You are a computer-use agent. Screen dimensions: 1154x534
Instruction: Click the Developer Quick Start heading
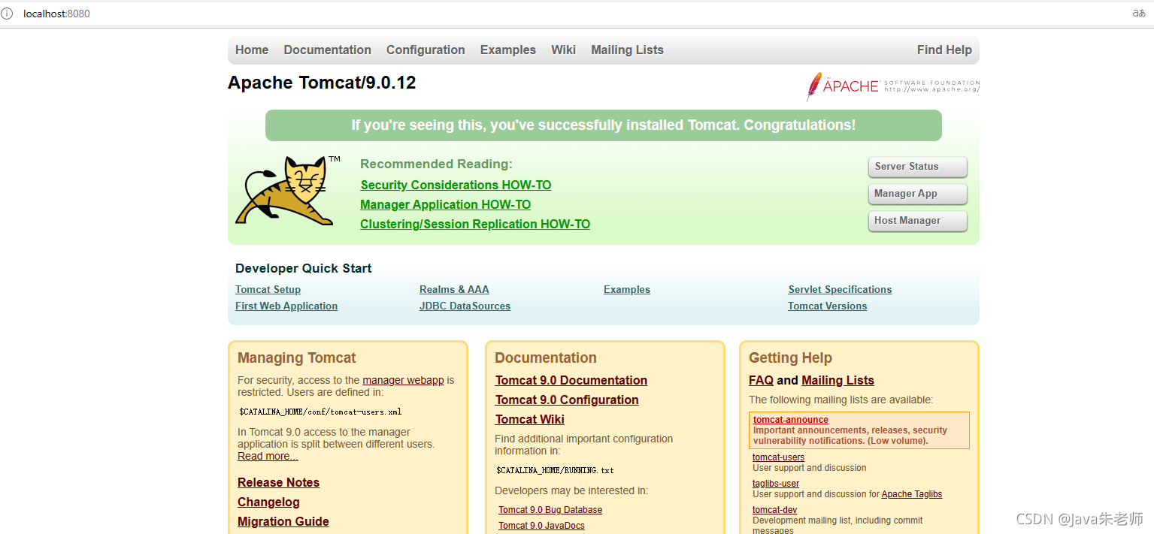click(304, 268)
